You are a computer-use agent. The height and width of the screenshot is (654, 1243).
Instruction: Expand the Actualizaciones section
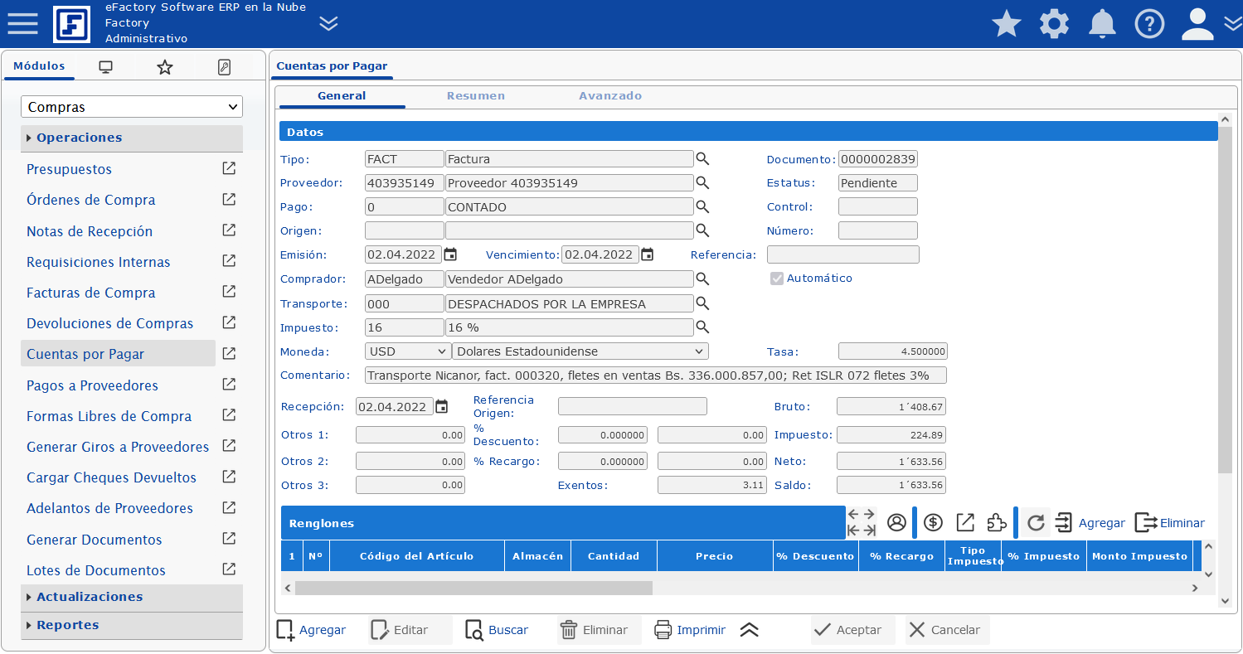(x=132, y=597)
